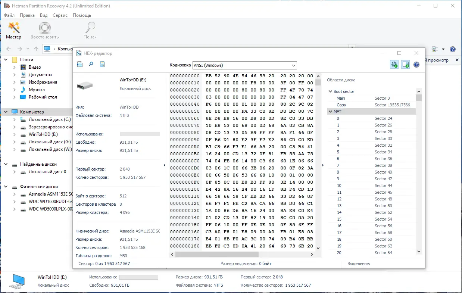Image resolution: width=462 pixels, height=293 pixels.
Task: Select Изображения in folder tree
Action: point(43,82)
